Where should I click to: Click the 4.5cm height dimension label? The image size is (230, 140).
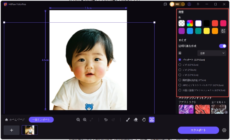[x=45, y=60]
